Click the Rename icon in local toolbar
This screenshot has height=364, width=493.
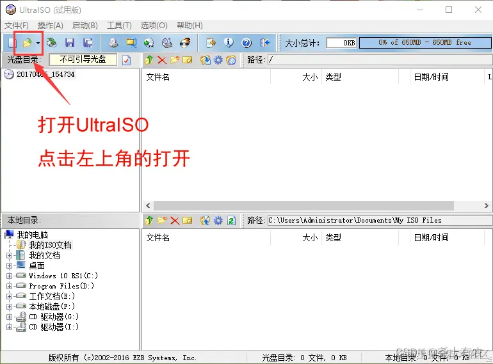coord(188,221)
